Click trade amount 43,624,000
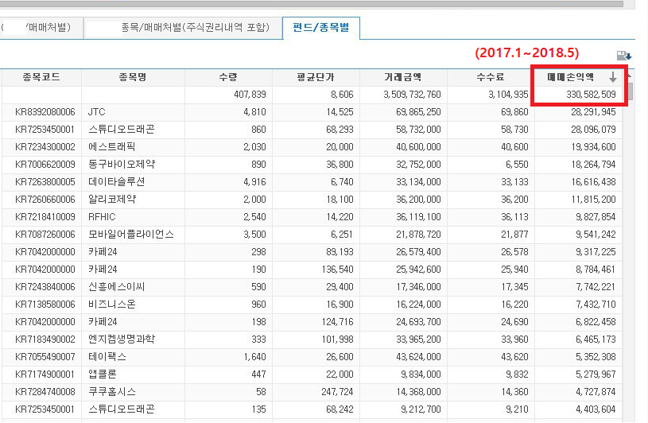 click(x=418, y=356)
